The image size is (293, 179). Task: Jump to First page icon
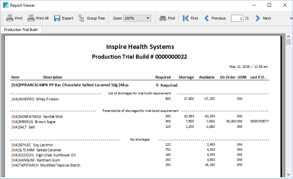(186, 18)
